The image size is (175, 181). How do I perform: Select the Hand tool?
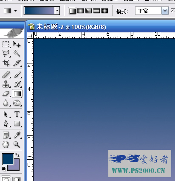[x=6, y=144]
